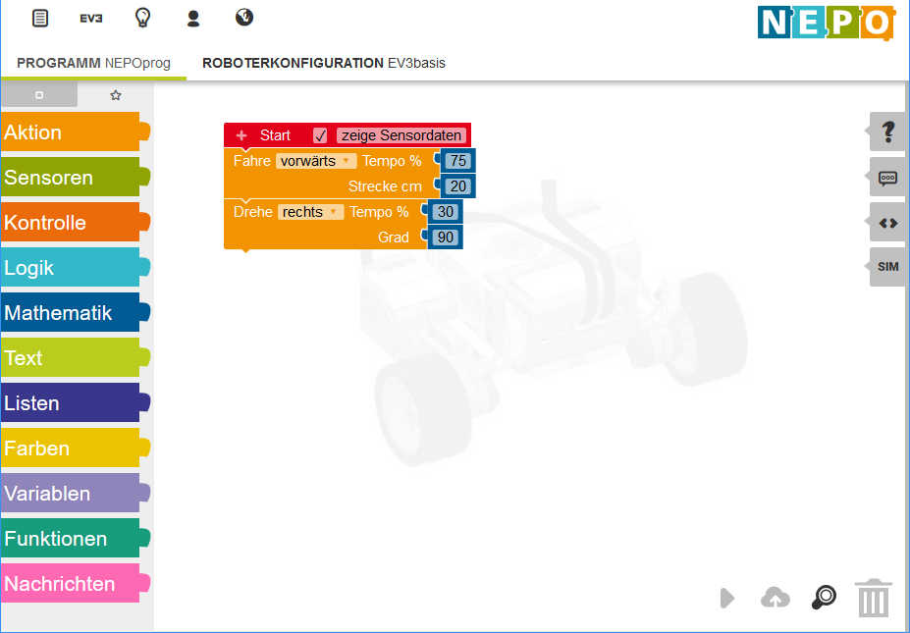Switch to ROBOTERKONFIGURATION EV3basis tab
The height and width of the screenshot is (633, 910).
323,63
